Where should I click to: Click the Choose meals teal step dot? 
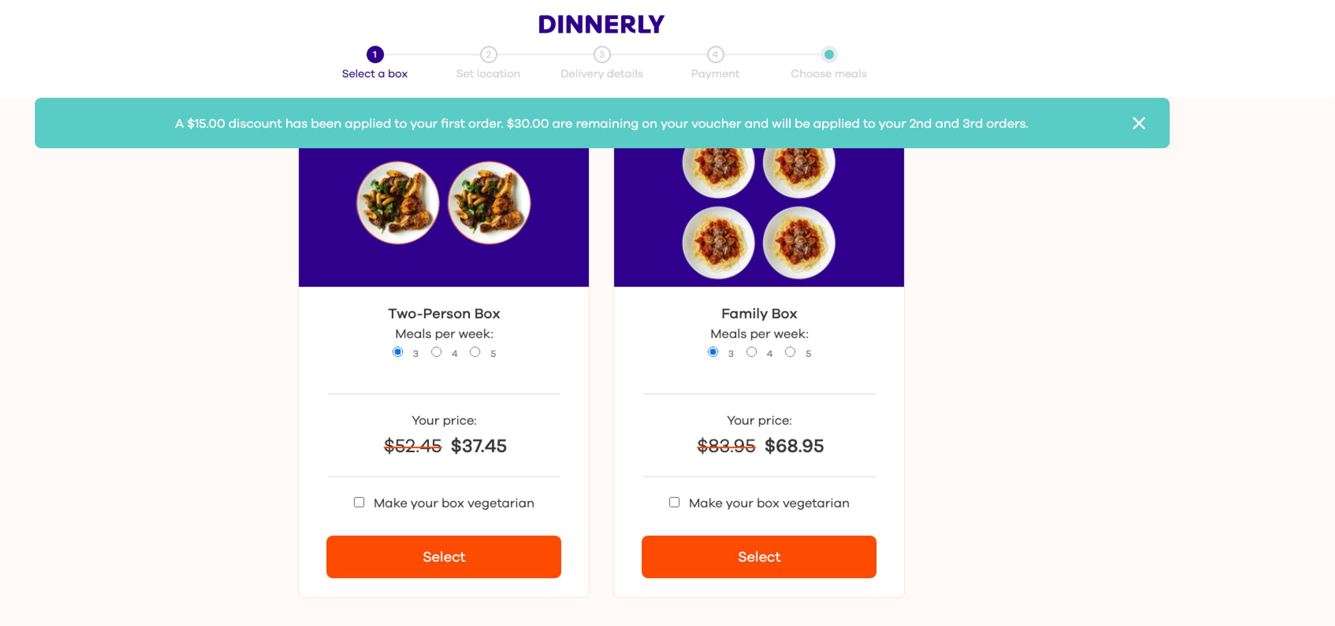(829, 55)
